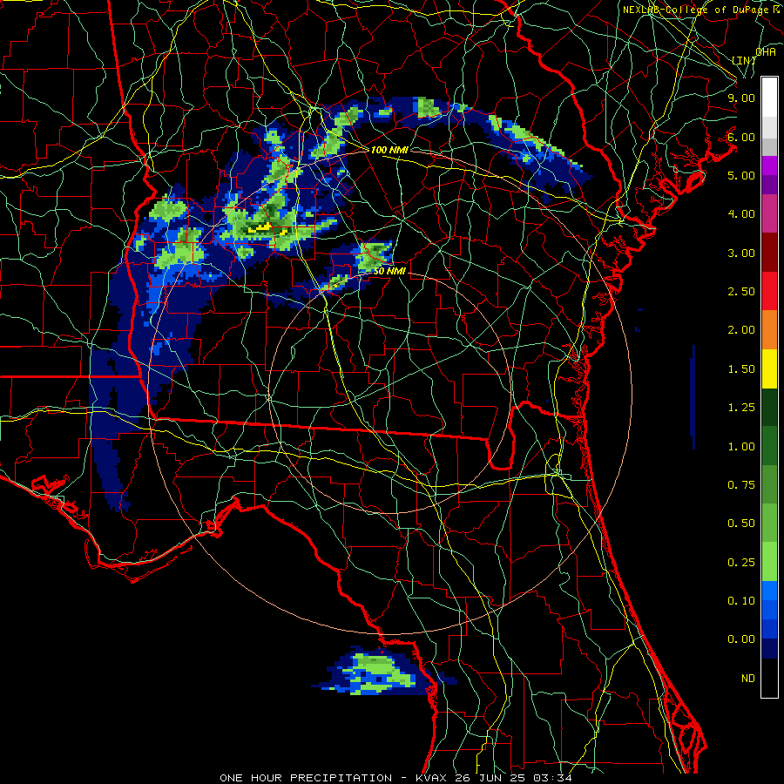Select the 50 NMI range ring label
Screen dimensions: 784x784
(389, 272)
